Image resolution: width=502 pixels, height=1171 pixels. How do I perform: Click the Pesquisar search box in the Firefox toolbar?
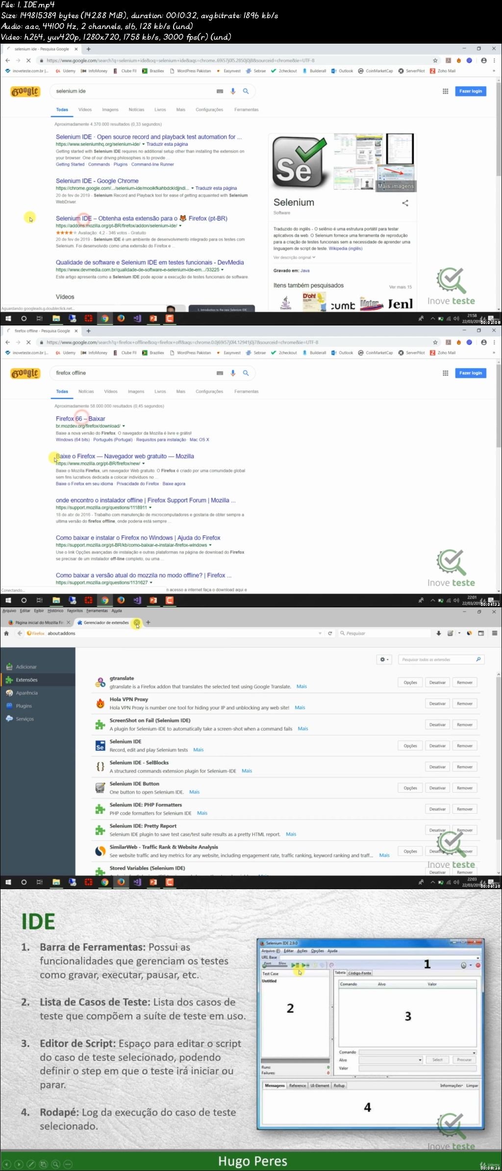385,633
